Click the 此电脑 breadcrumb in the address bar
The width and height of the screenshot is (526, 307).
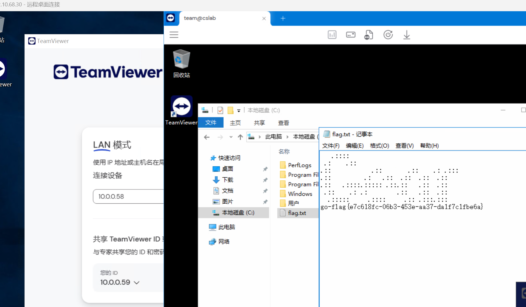[x=273, y=137]
